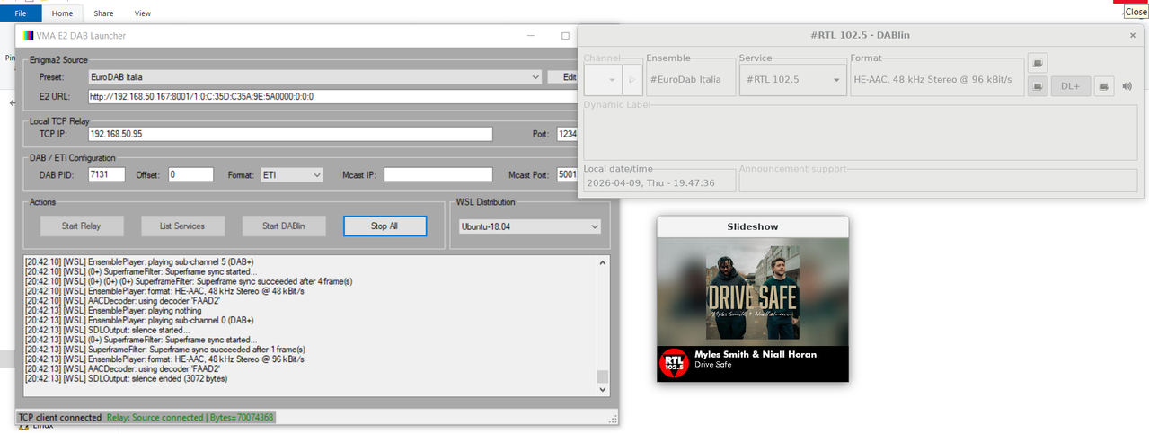Click the volume speaker icon in DABlin
The width and height of the screenshot is (1149, 434).
(x=1127, y=86)
